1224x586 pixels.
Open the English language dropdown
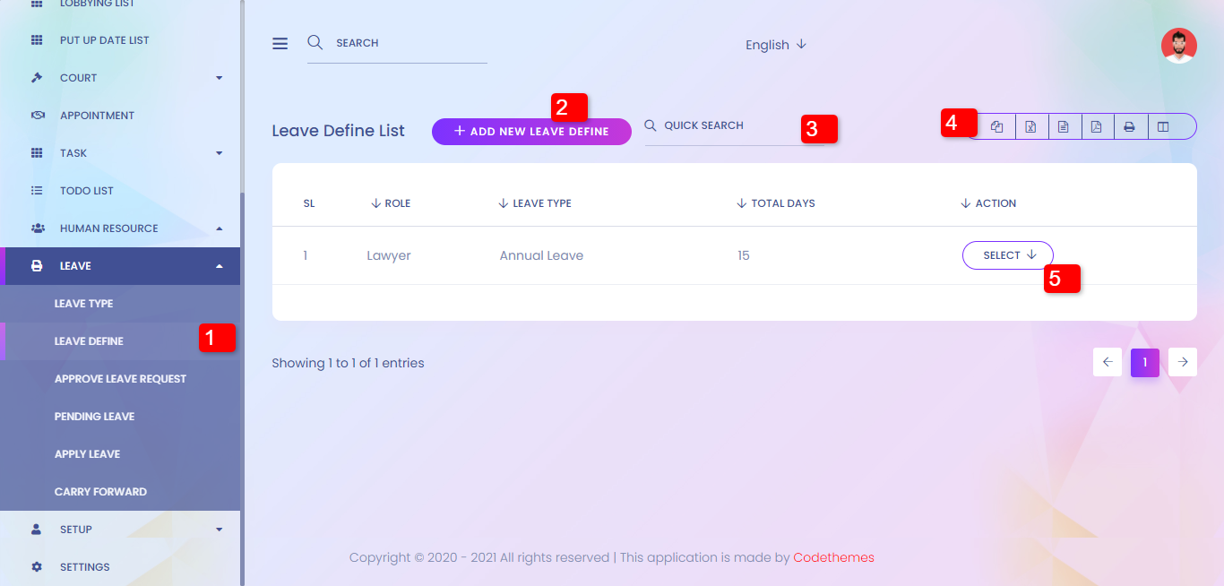coord(775,45)
